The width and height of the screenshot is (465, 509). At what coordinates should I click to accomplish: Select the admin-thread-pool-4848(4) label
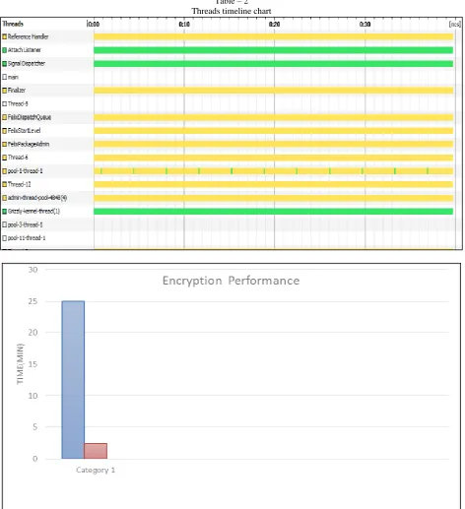37,198
